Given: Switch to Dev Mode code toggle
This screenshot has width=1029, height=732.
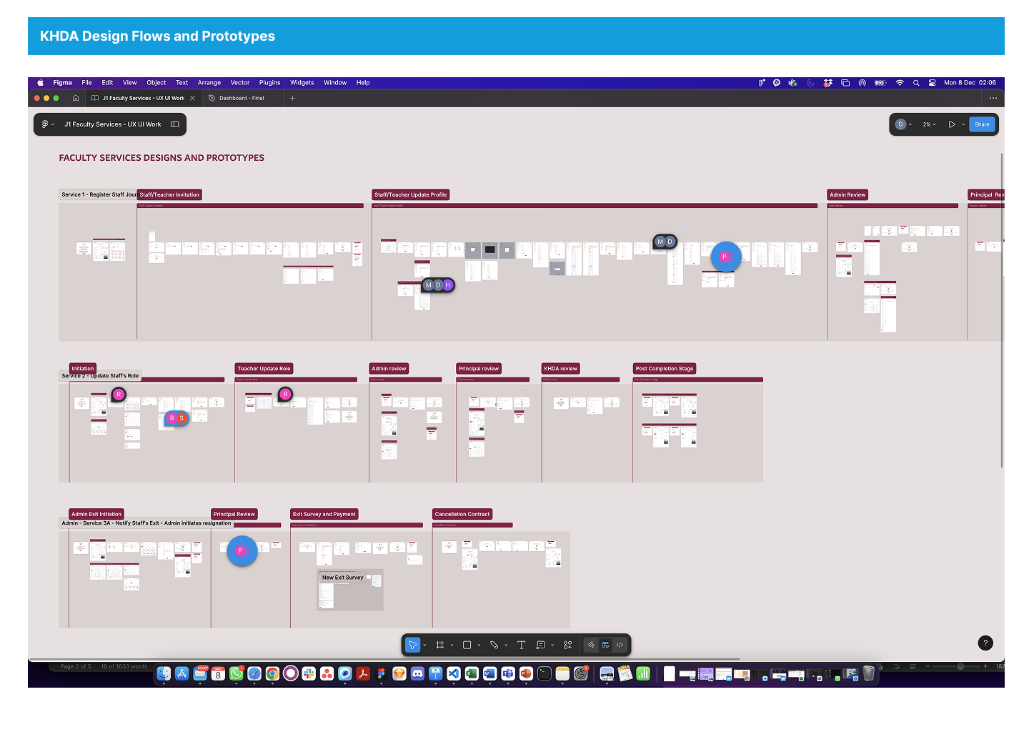Looking at the screenshot, I should coord(620,645).
